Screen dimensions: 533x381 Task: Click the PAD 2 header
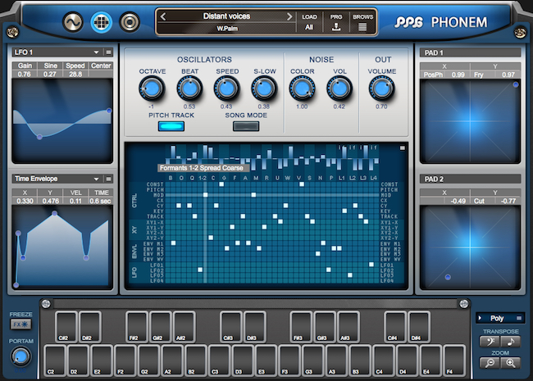pyautogui.click(x=470, y=179)
